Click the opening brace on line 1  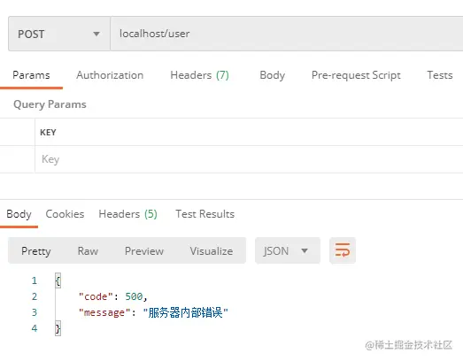(58, 280)
